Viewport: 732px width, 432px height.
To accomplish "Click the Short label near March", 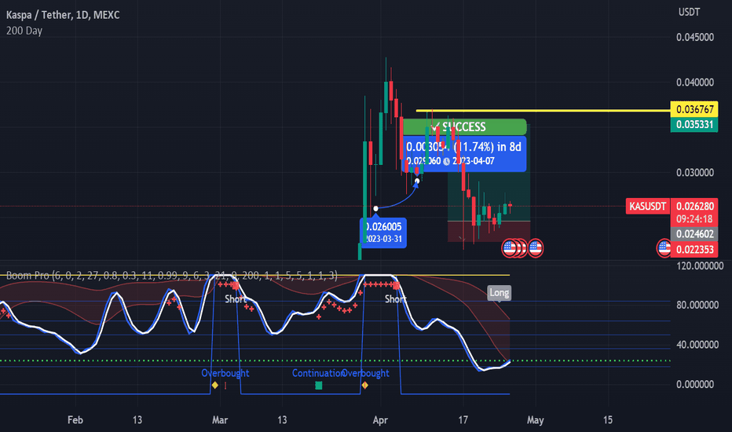I will click(235, 299).
